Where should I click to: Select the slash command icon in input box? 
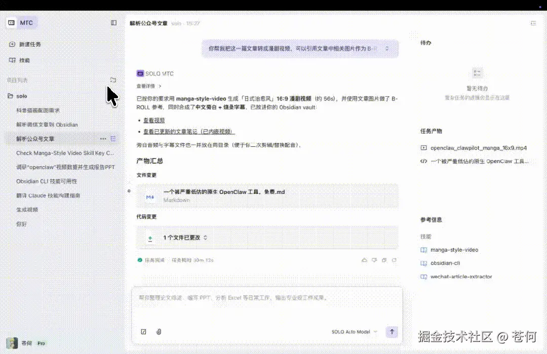[143, 331]
